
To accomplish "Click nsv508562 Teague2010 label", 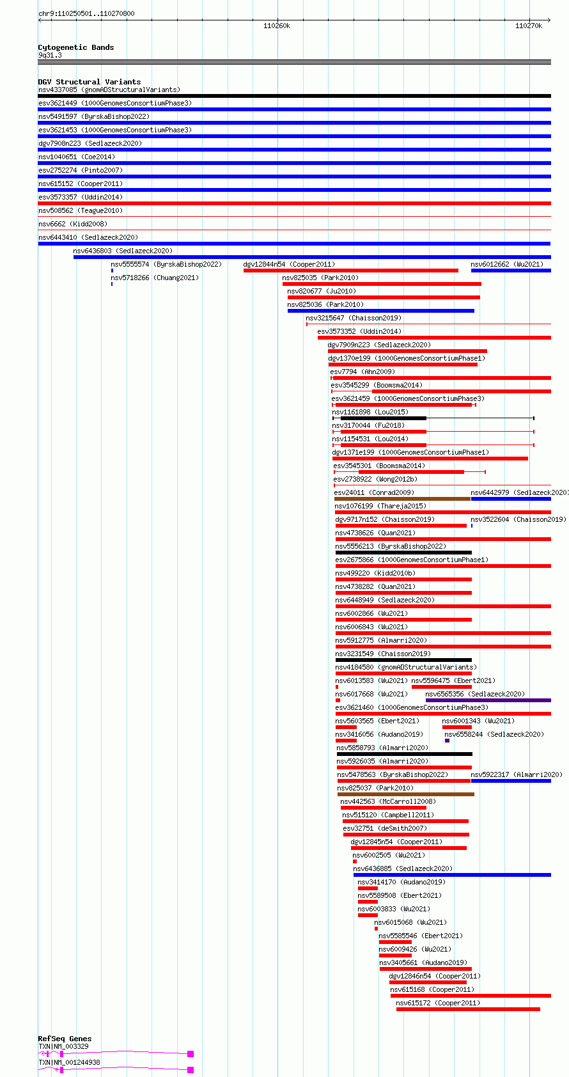I will coord(81,210).
